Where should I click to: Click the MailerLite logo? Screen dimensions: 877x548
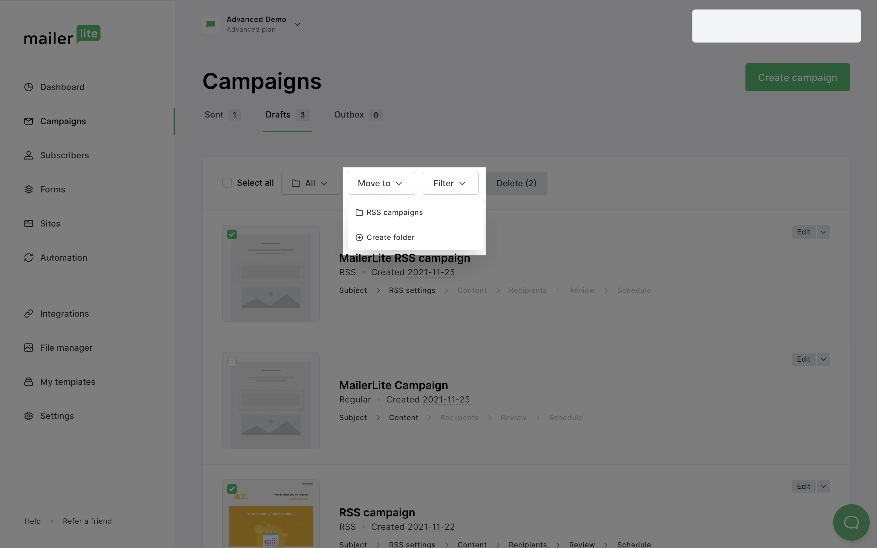(x=62, y=35)
